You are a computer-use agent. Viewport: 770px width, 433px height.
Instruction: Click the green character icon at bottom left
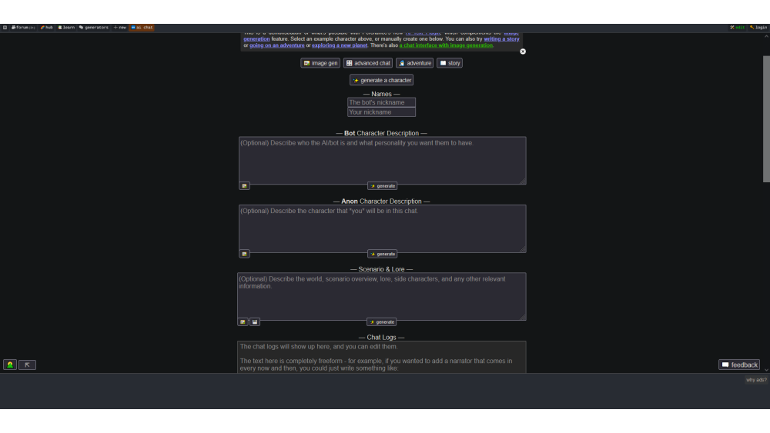coord(10,365)
